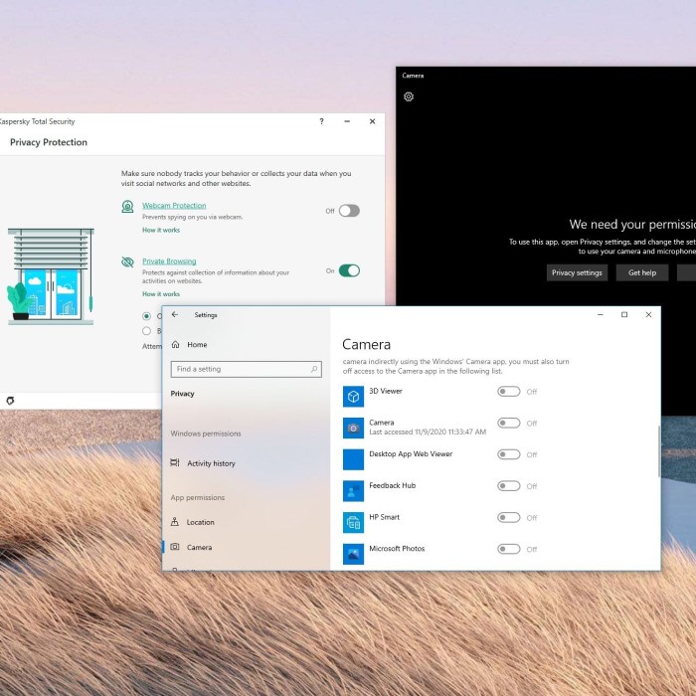Click the Settings window vertical scrollbar

tap(656, 452)
